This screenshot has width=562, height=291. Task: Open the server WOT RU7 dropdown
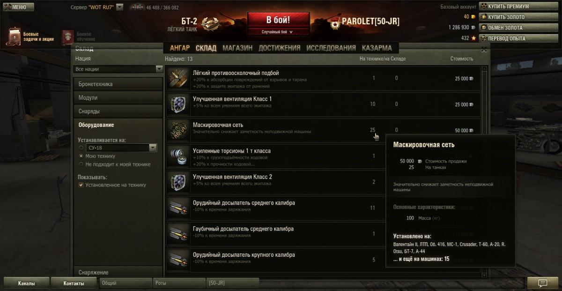pos(119,7)
